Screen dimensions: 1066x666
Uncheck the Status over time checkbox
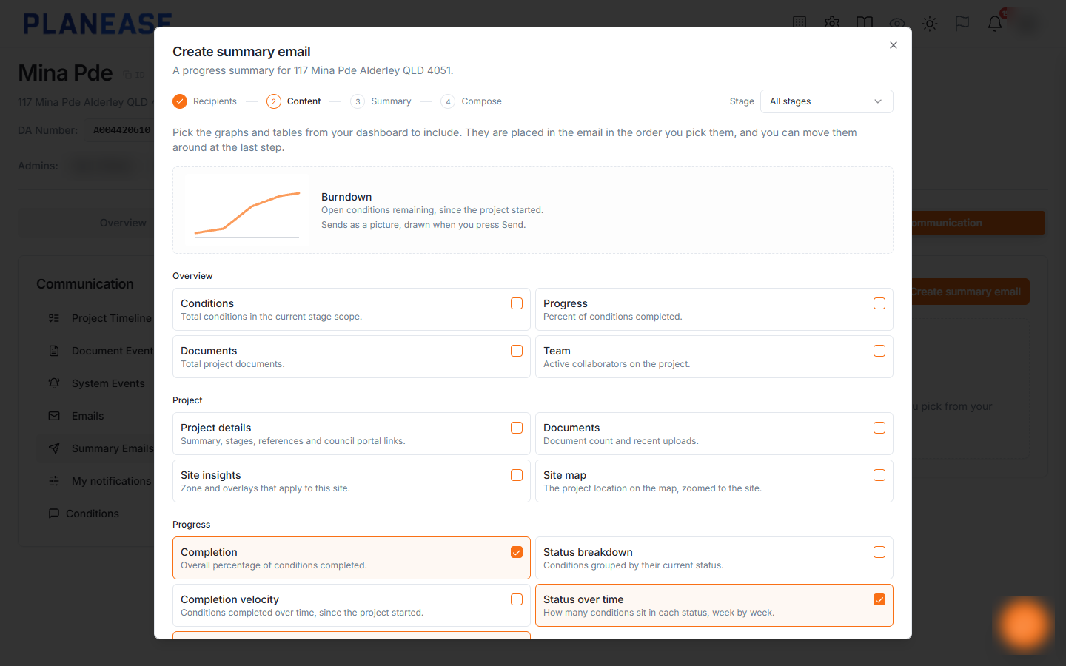tap(879, 599)
